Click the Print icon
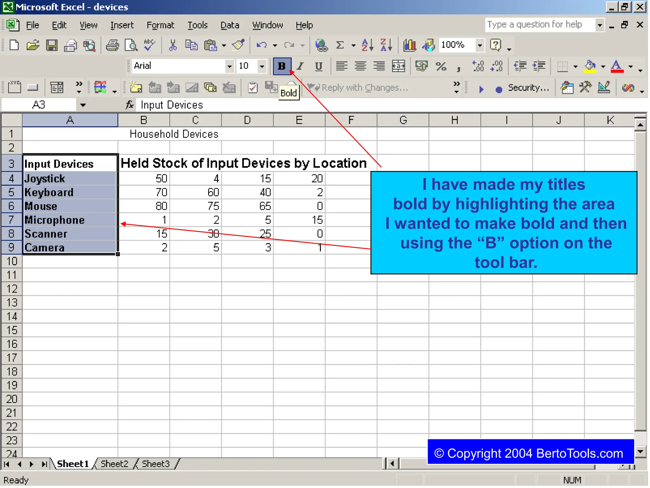This screenshot has height=488, width=650. 112,45
